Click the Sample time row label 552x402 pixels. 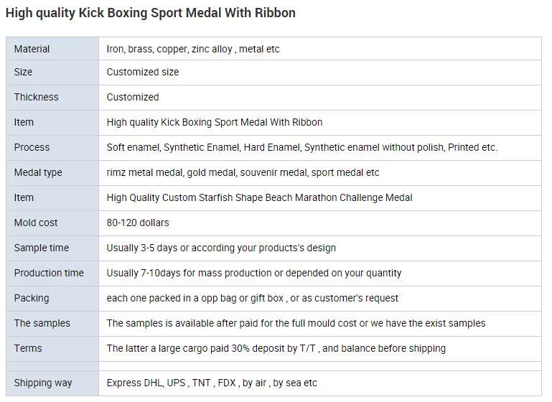click(42, 248)
